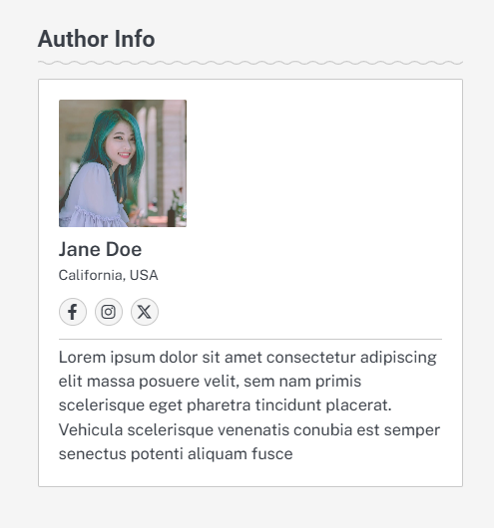Click the circular Instagram camera button

109,312
